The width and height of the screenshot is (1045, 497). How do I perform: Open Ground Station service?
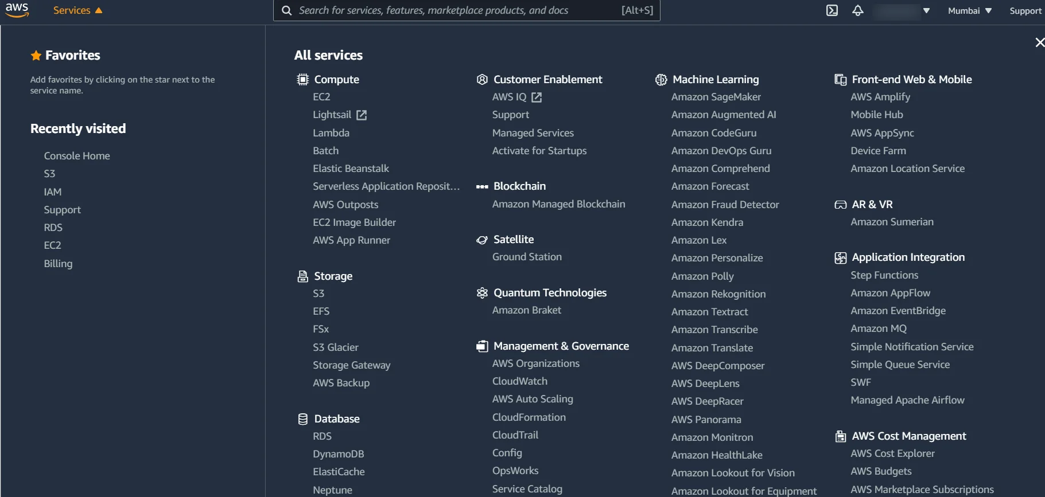527,257
